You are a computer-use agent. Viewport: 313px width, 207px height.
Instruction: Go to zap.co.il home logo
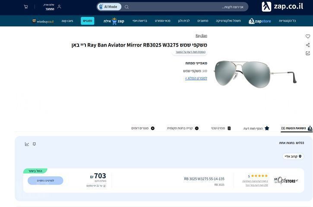tap(282, 6)
